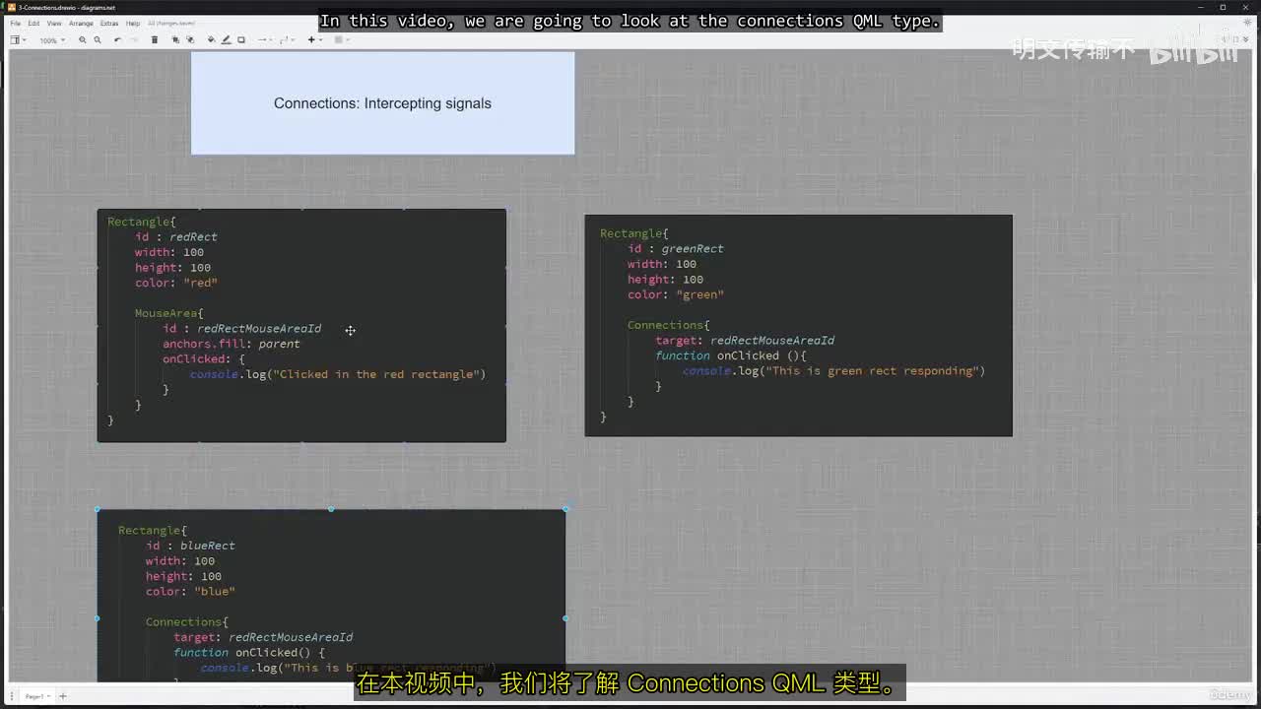Click the 'This is green rect responding' log line

[833, 371]
